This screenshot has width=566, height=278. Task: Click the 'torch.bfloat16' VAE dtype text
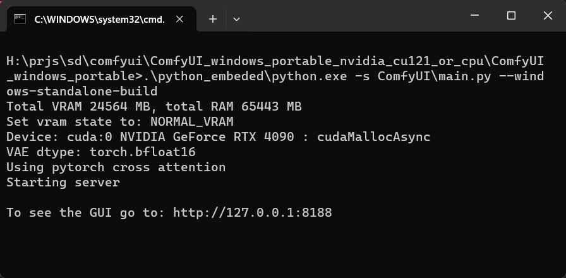tap(143, 152)
